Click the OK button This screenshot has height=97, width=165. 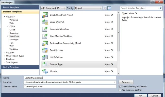click(x=141, y=95)
